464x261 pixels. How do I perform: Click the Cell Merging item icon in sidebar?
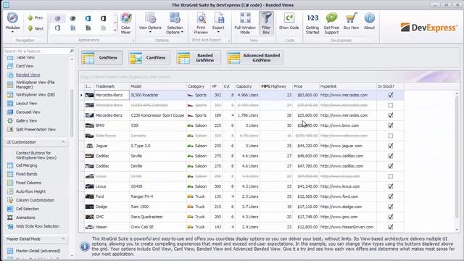pos(10,165)
